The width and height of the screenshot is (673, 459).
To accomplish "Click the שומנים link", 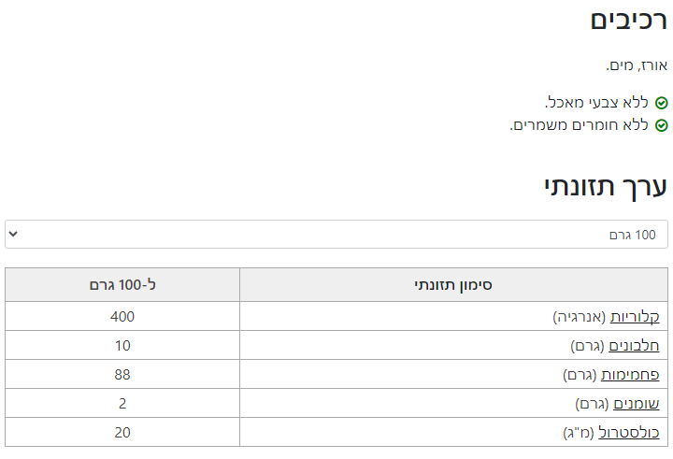I will pos(637,404).
